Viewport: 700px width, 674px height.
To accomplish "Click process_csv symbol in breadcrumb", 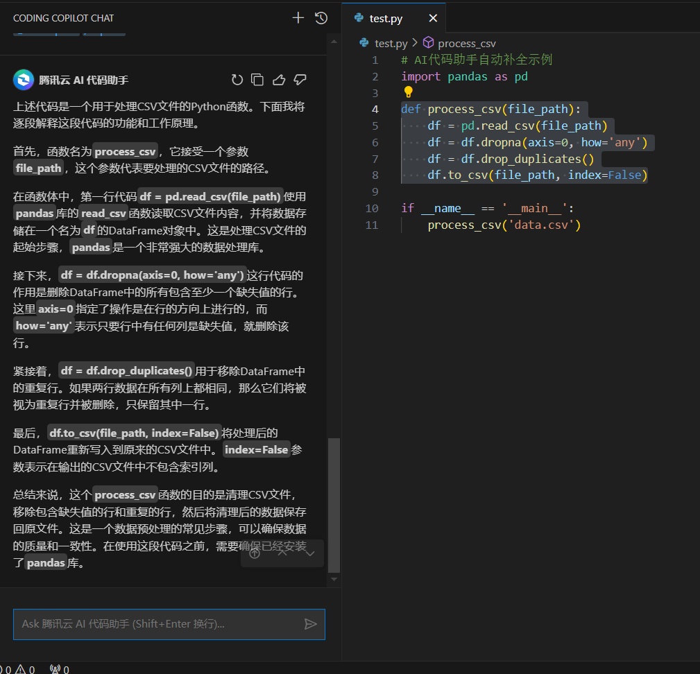I will click(x=466, y=43).
